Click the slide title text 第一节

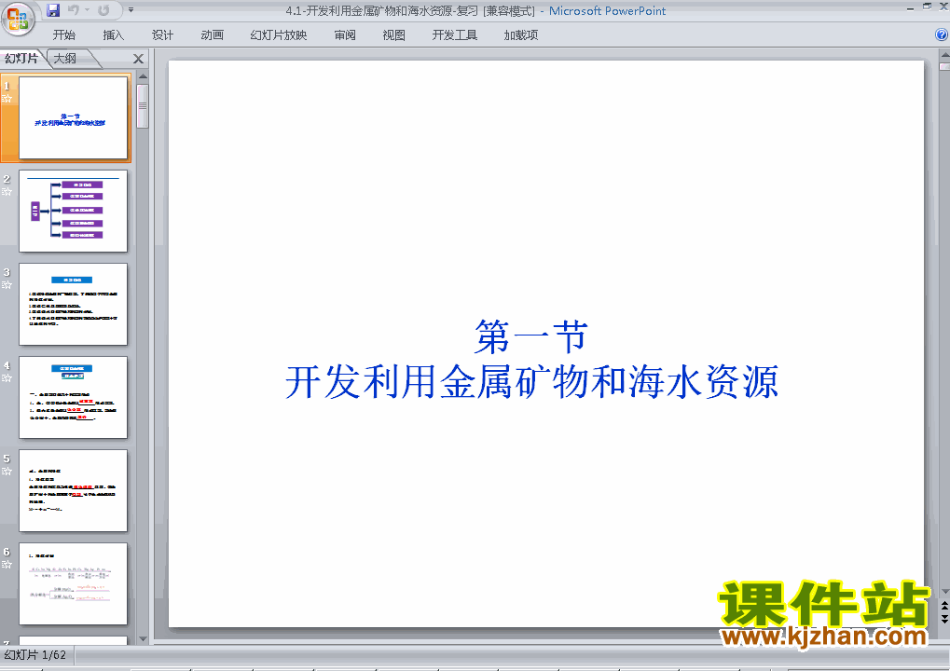[x=531, y=336]
